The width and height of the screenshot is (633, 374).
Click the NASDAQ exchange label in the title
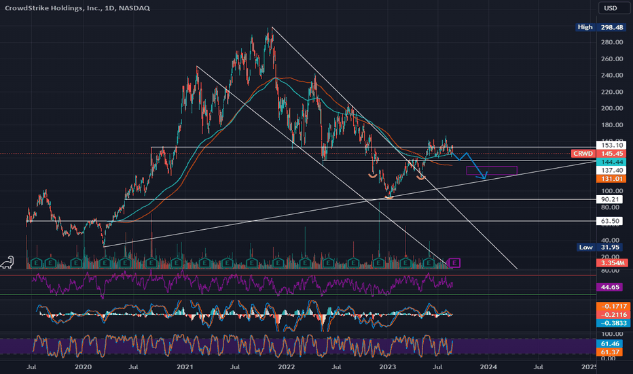pyautogui.click(x=134, y=7)
